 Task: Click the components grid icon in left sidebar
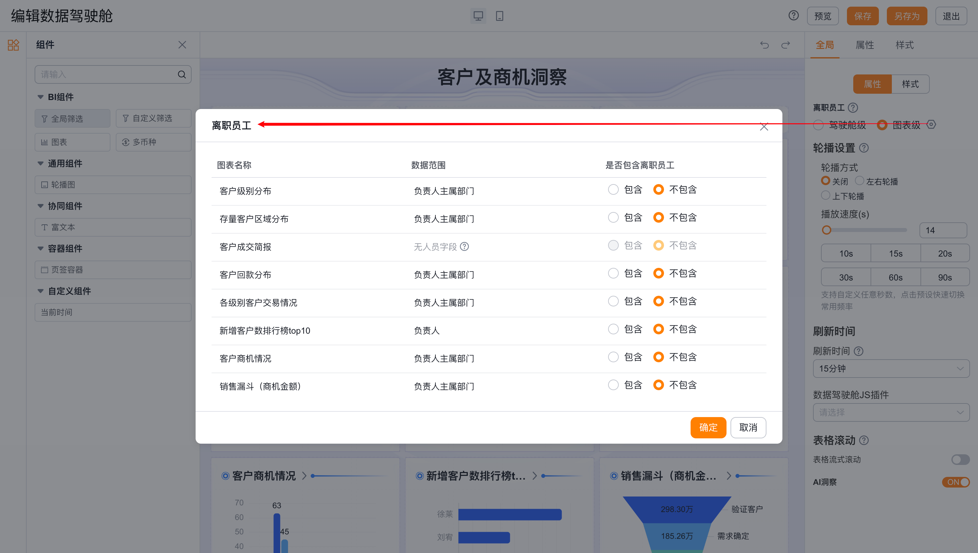[13, 45]
